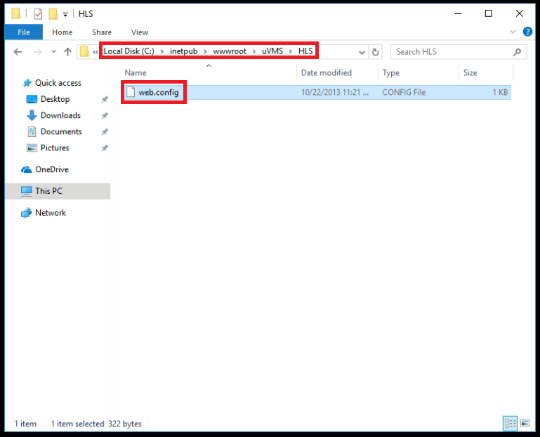Refresh the HLS folder view
Viewport: 540px width, 437px height.
pyautogui.click(x=376, y=52)
